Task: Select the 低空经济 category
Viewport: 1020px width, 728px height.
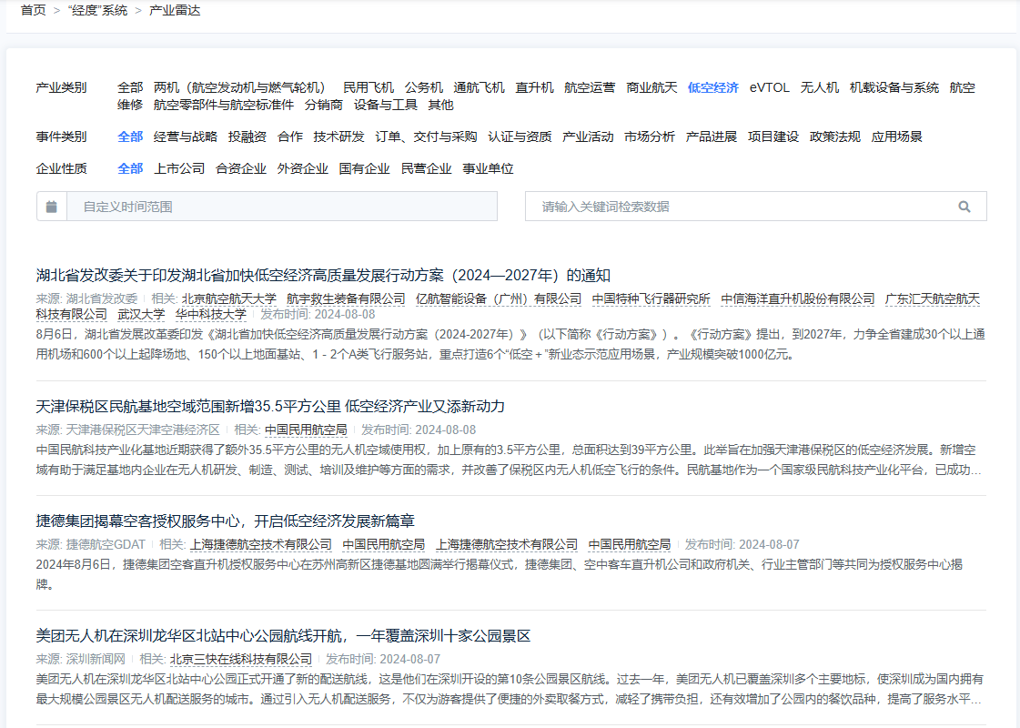Action: [713, 88]
